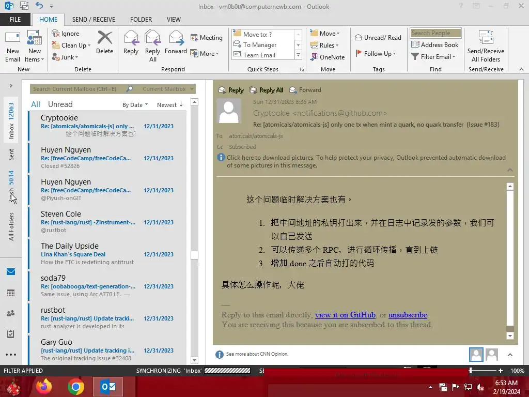Click Reply All in the reading pane
Screen dimensions: 529x397
tap(266, 90)
